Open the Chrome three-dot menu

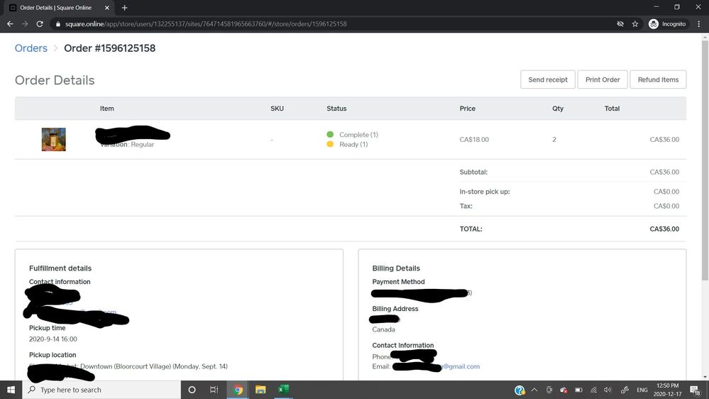click(699, 23)
